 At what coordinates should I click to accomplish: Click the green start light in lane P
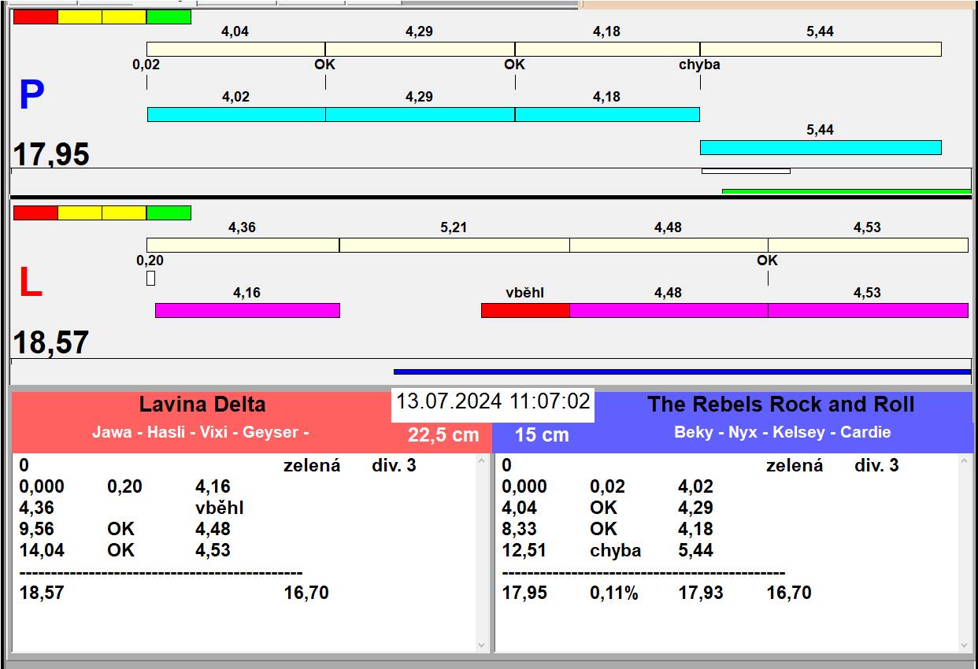point(169,17)
